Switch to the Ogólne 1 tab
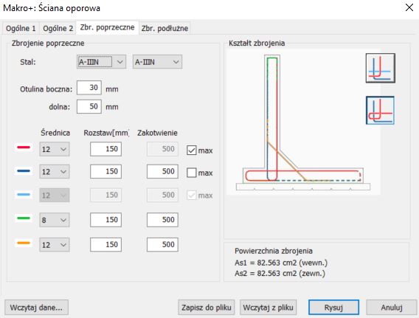The height and width of the screenshot is (318, 419). pos(21,28)
